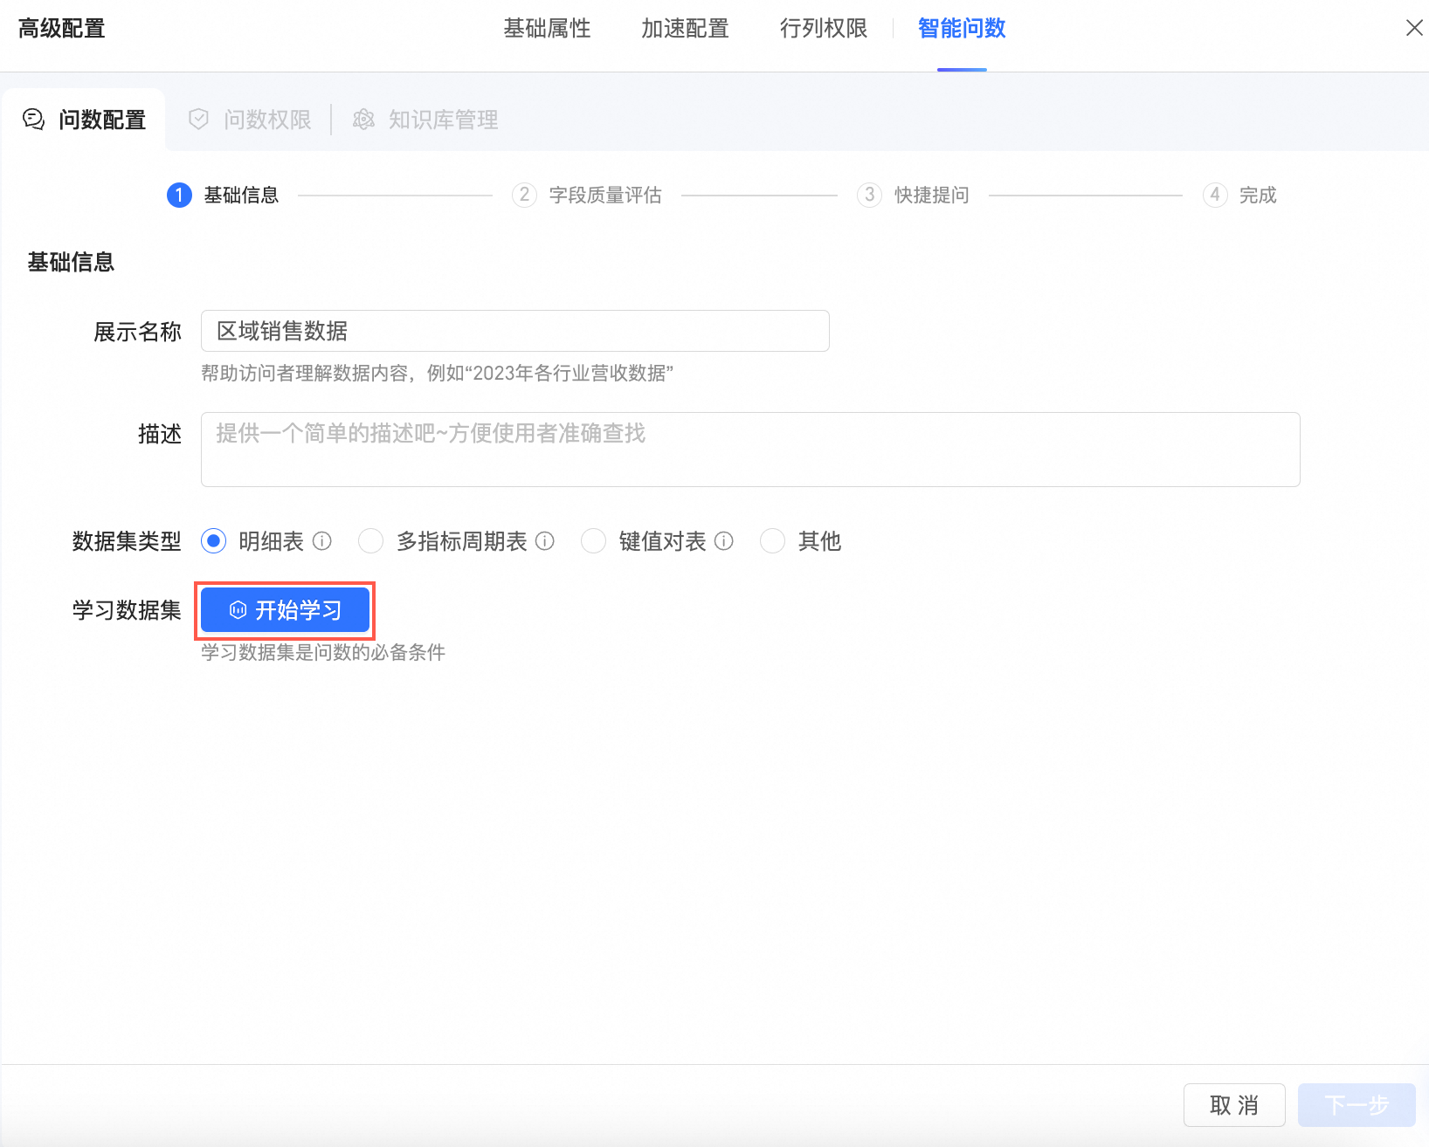Image resolution: width=1429 pixels, height=1147 pixels.
Task: Click step 1 circle 基础信息
Action: (179, 195)
